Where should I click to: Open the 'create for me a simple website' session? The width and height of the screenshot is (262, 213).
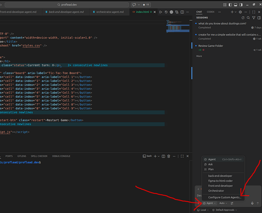227,36
